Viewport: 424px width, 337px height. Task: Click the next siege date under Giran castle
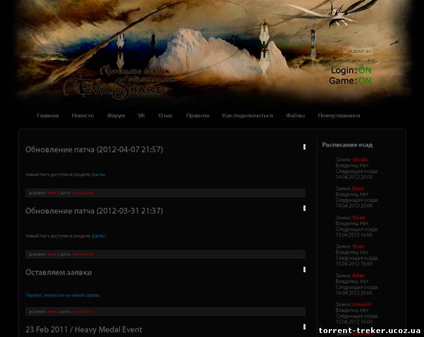click(x=354, y=235)
